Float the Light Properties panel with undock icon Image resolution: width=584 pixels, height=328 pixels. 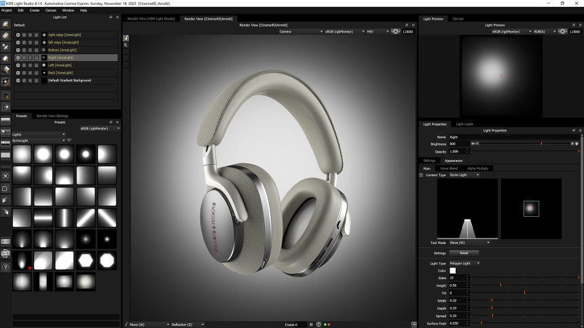point(574,131)
